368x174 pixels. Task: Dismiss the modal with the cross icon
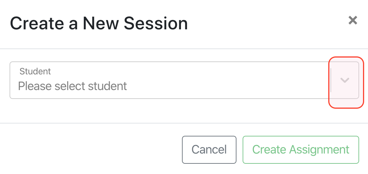[353, 20]
